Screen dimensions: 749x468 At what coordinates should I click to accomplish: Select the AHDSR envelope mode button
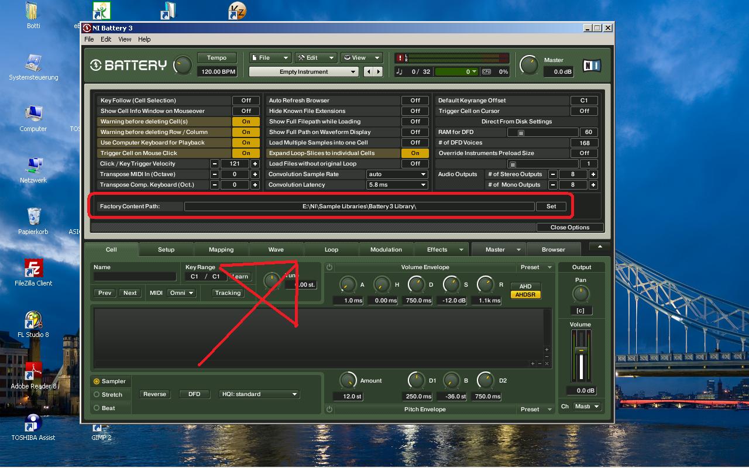click(x=525, y=295)
